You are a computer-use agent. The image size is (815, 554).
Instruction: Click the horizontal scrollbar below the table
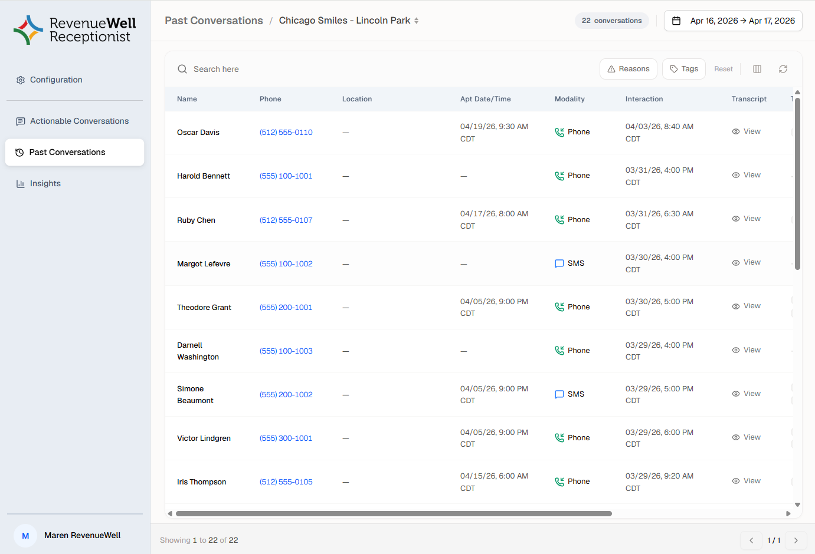pyautogui.click(x=394, y=513)
